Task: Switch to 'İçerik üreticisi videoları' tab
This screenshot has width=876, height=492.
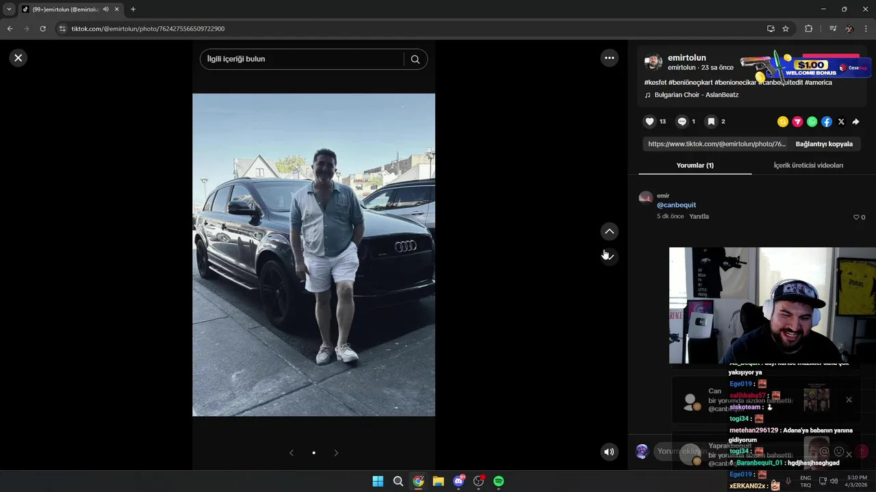Action: pyautogui.click(x=808, y=165)
